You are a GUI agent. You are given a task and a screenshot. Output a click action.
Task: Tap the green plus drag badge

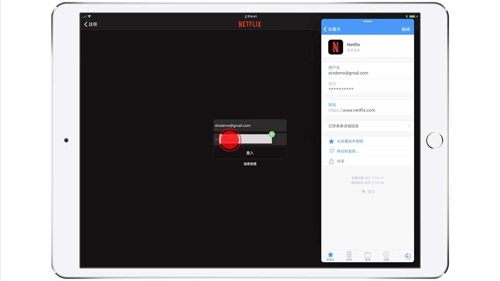[272, 134]
